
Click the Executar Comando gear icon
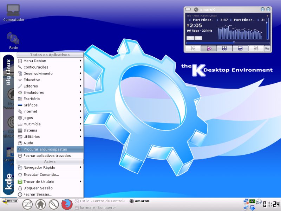(20, 174)
